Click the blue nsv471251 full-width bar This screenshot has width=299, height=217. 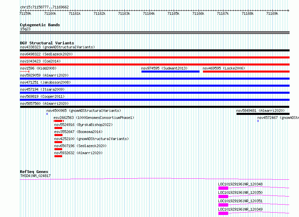tap(155, 86)
